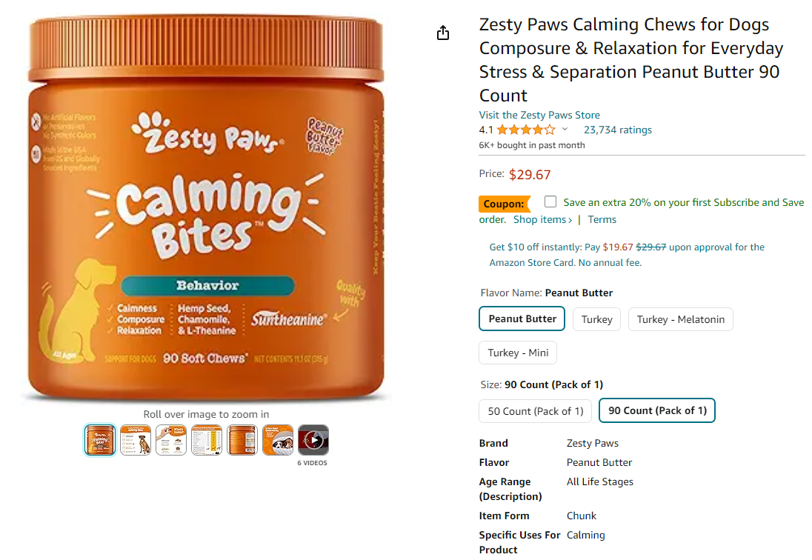The height and width of the screenshot is (560, 812).
Task: Show the yellow dosage chart thumbnail
Action: coord(207,440)
